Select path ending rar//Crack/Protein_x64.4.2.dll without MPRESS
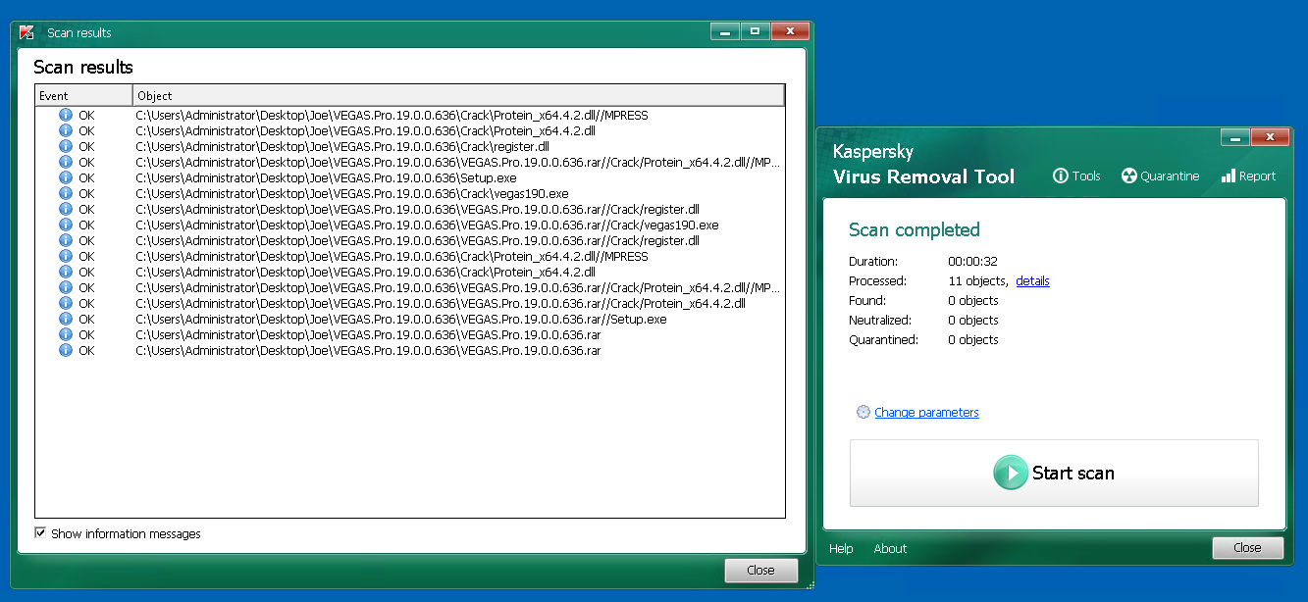The height and width of the screenshot is (602, 1308). point(441,303)
